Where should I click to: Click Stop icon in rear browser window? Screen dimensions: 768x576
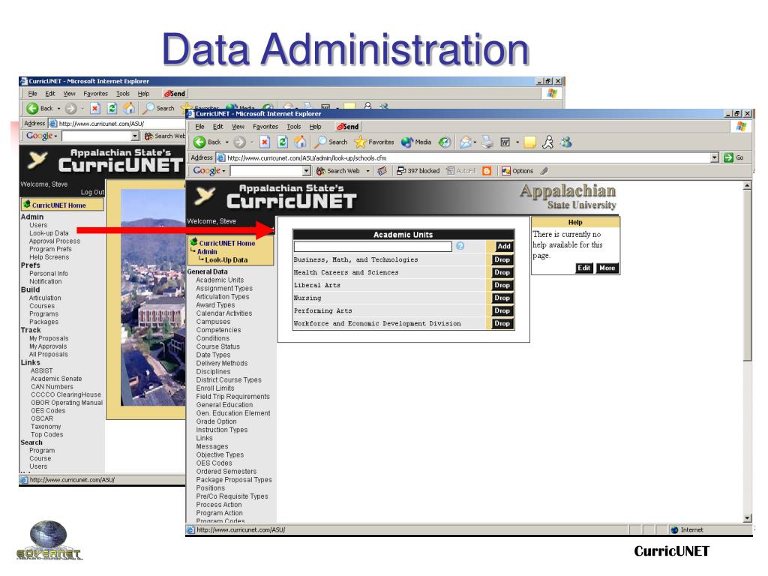(x=95, y=108)
